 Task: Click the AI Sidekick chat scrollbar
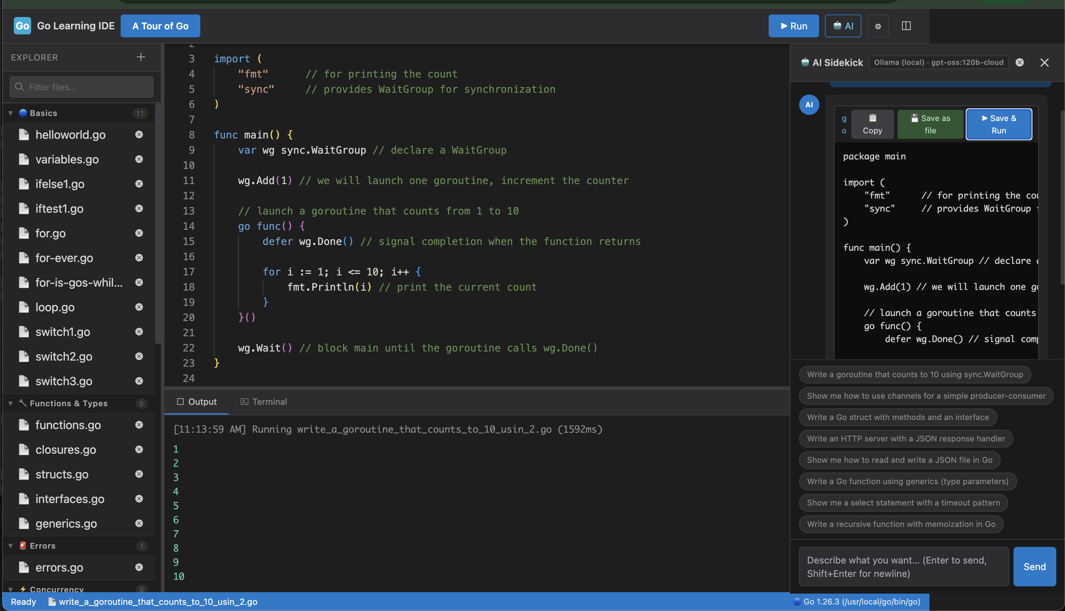tap(1062, 197)
